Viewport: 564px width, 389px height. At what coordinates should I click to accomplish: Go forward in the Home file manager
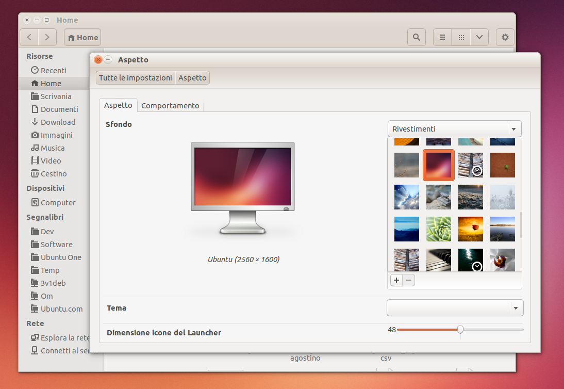click(x=47, y=38)
